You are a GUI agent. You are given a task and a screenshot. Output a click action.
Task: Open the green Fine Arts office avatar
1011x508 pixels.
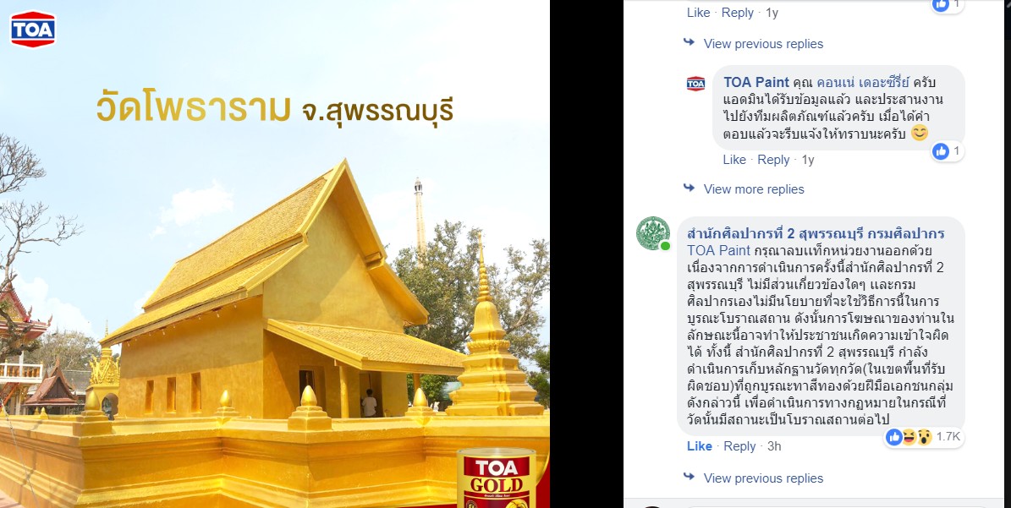(653, 233)
